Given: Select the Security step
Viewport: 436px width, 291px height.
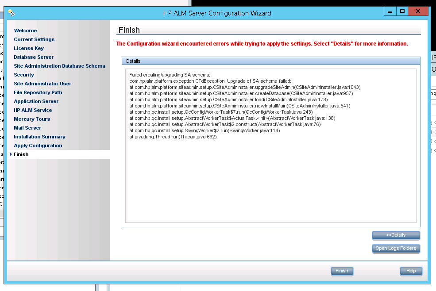Looking at the screenshot, I should coord(24,75).
